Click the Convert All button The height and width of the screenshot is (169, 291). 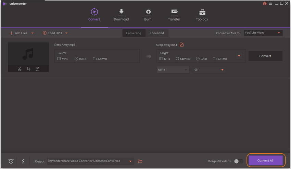(265, 160)
